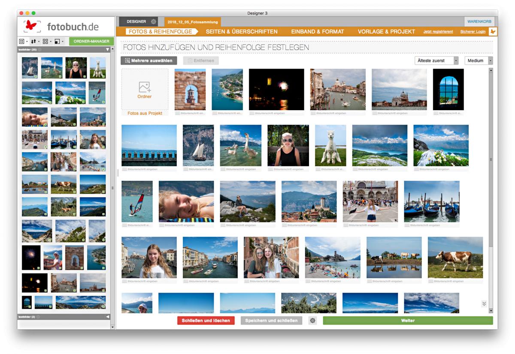Viewport: 515px width, 354px height.
Task: Click caption field under the two girls photo
Action: pos(271,281)
